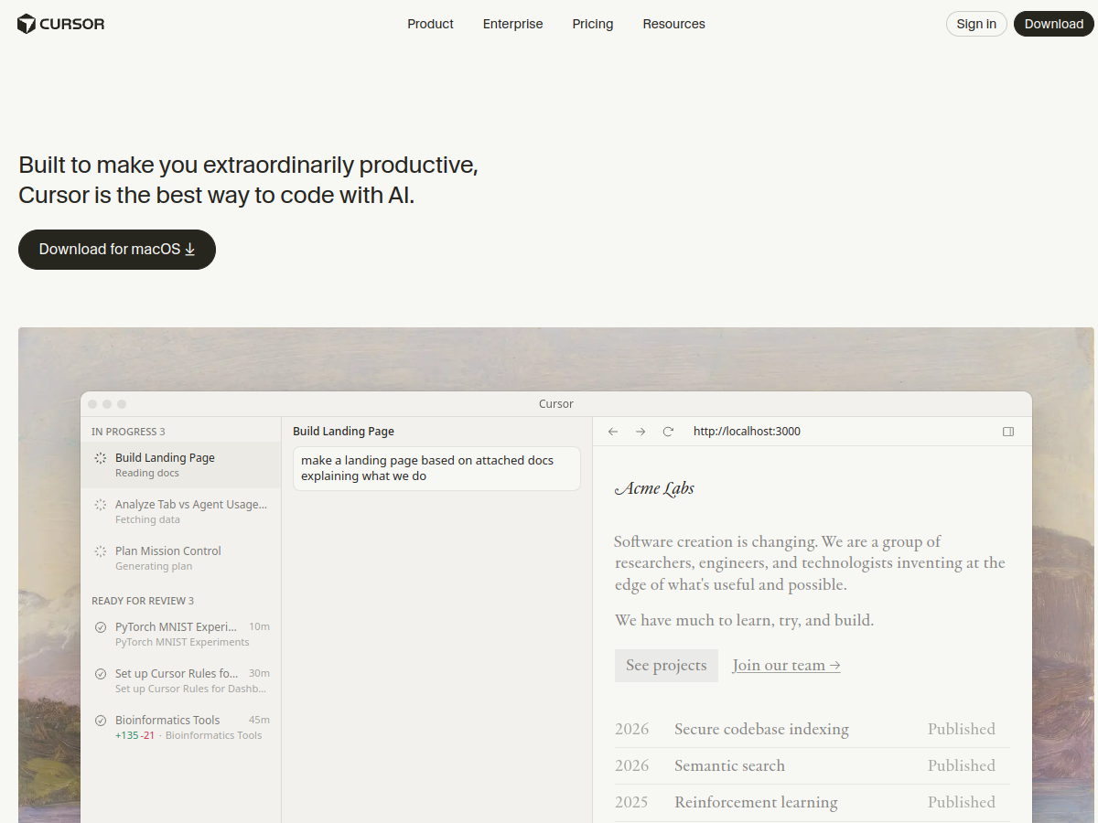1098x823 pixels.
Task: Reload the localhost preview page
Action: pyautogui.click(x=668, y=432)
